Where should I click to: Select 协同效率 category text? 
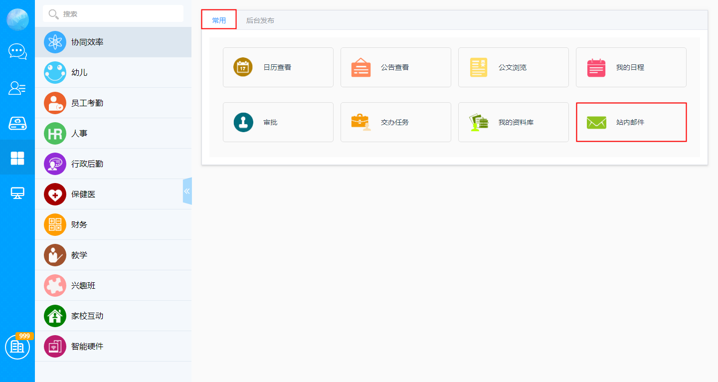[87, 42]
